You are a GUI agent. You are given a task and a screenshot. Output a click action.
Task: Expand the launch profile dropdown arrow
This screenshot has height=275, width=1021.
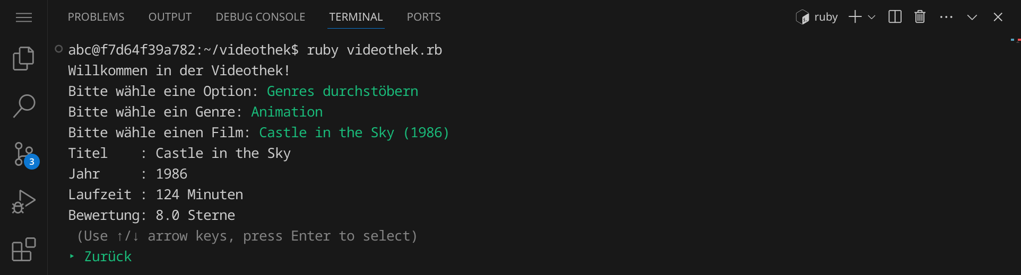pyautogui.click(x=871, y=17)
